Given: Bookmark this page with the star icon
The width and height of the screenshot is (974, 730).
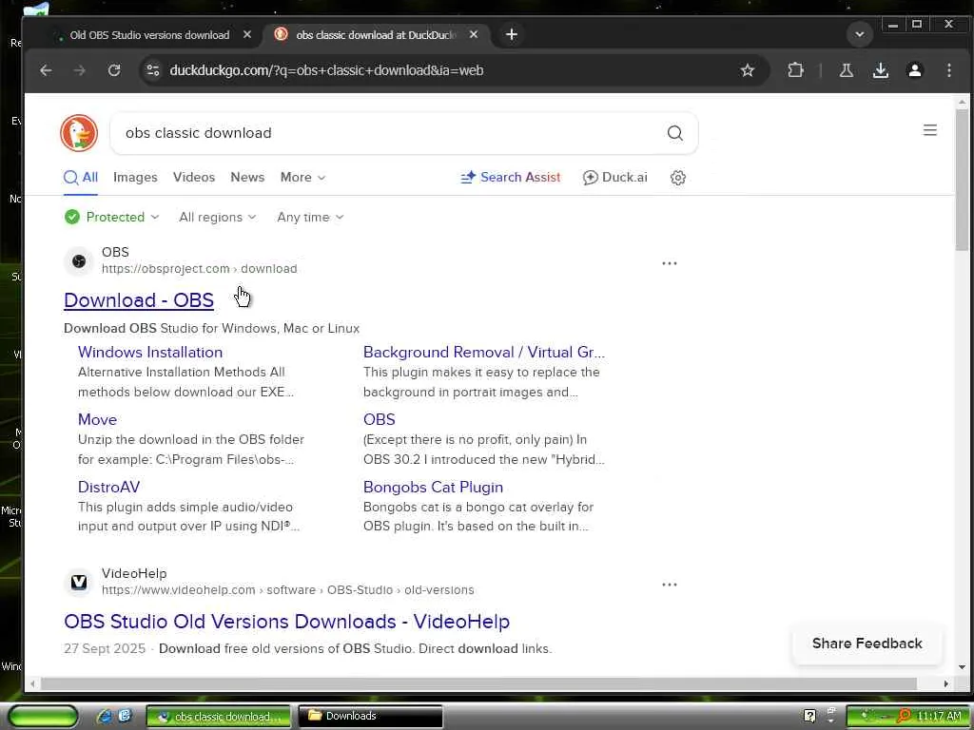Looking at the screenshot, I should [x=748, y=70].
